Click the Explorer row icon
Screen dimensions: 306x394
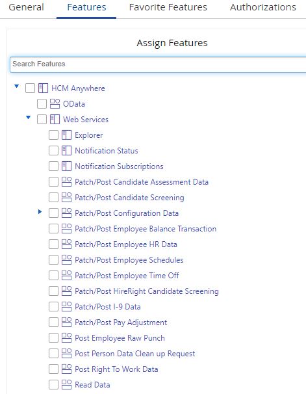pyautogui.click(x=66, y=135)
